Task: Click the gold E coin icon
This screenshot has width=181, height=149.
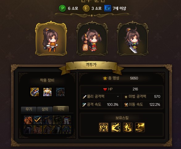Action: (86, 8)
